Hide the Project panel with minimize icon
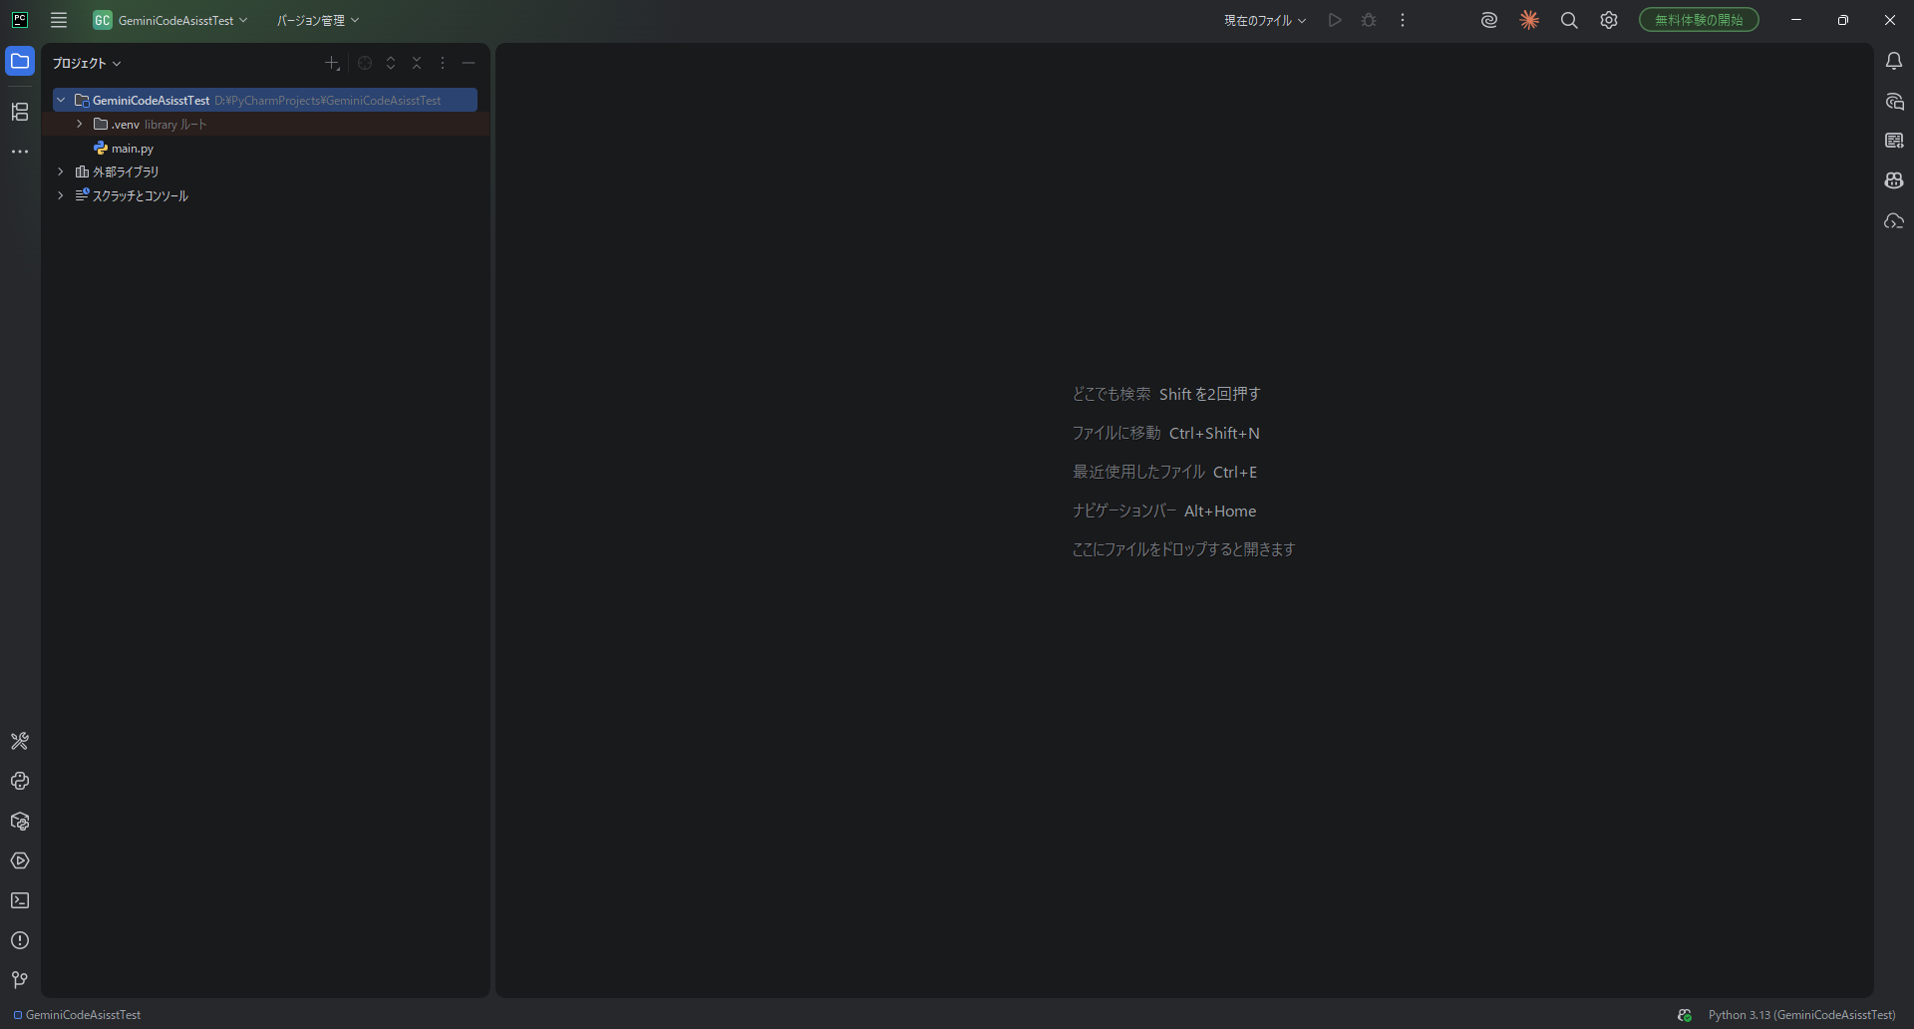This screenshot has height=1029, width=1914. click(469, 63)
